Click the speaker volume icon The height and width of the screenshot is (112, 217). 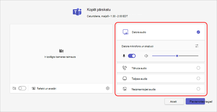(146, 56)
